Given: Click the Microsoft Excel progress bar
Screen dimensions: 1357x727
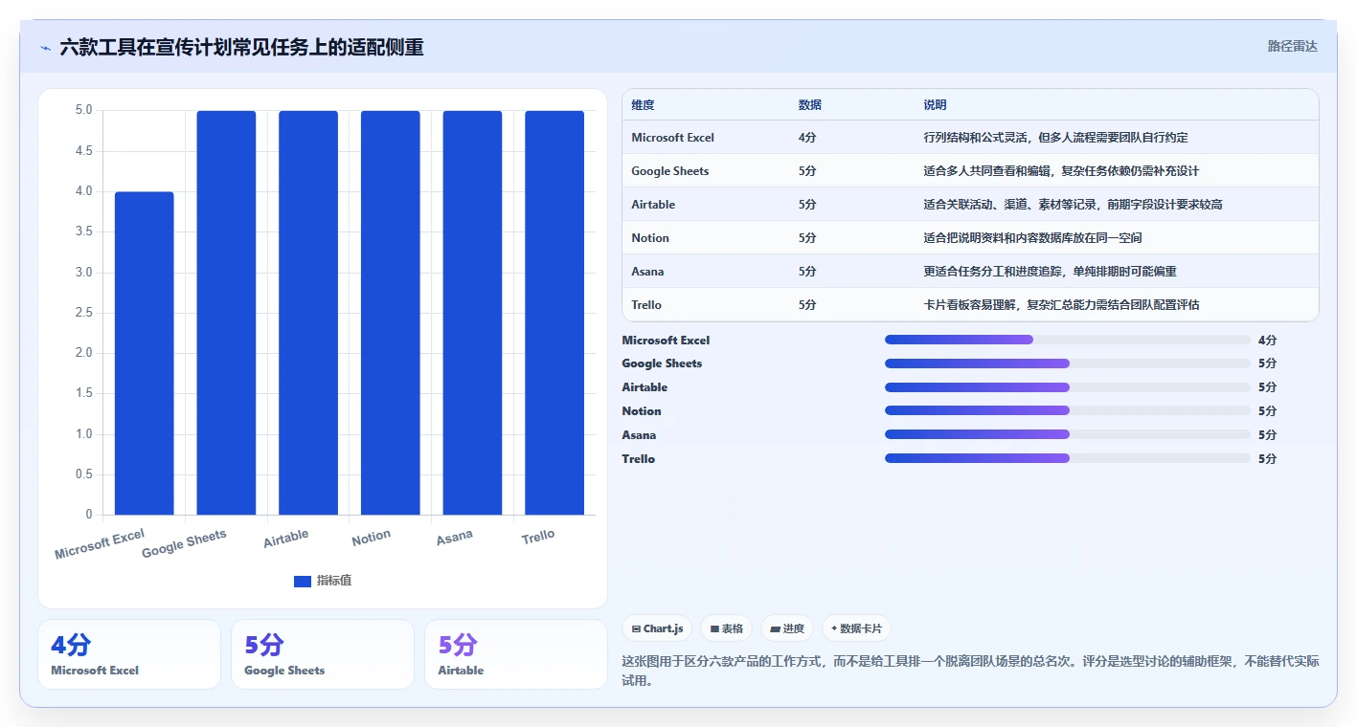Looking at the screenshot, I should pyautogui.click(x=1068, y=340).
